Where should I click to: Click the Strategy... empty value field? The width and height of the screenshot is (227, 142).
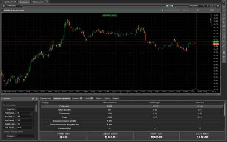[25, 136]
